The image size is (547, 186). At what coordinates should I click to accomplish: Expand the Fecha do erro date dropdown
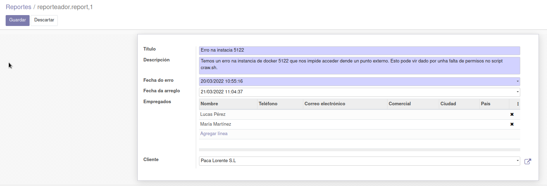coord(517,81)
